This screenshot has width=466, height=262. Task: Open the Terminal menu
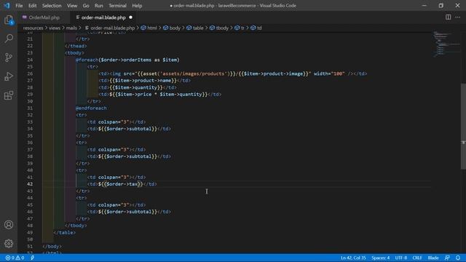[x=117, y=6]
